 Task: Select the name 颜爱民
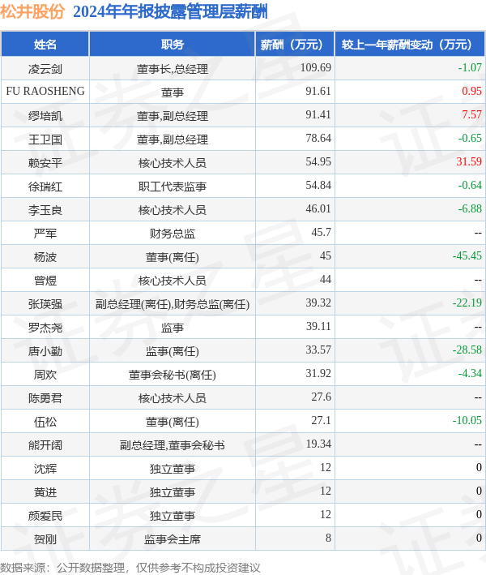(45, 516)
